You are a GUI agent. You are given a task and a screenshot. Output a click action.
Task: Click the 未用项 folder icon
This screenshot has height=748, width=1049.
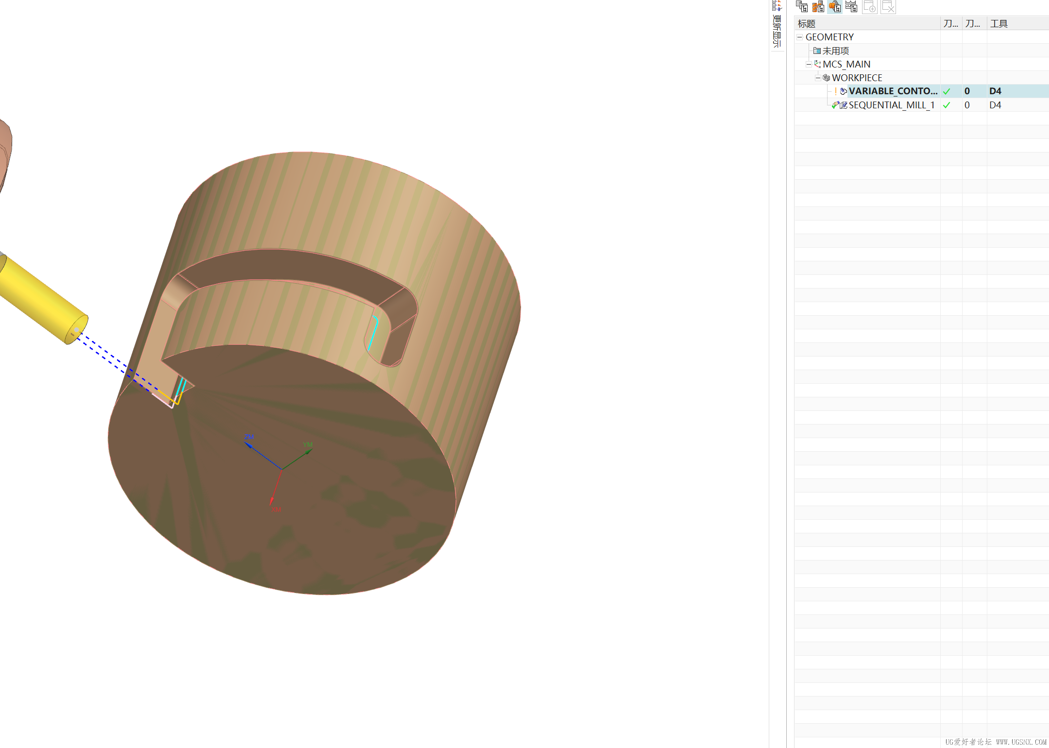click(x=817, y=51)
